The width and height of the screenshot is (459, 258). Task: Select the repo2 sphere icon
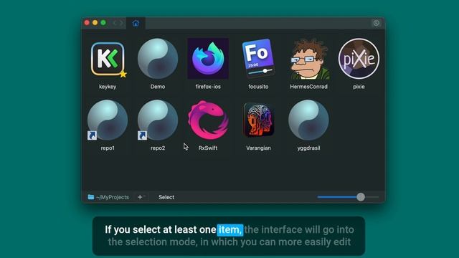(x=158, y=120)
